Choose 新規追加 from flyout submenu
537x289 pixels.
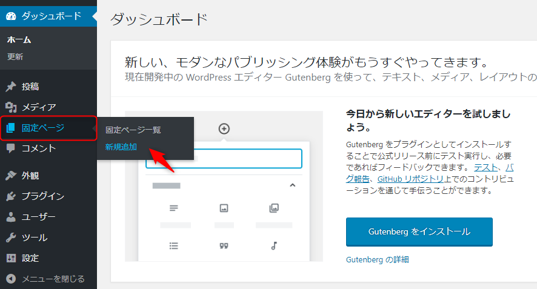click(x=121, y=147)
